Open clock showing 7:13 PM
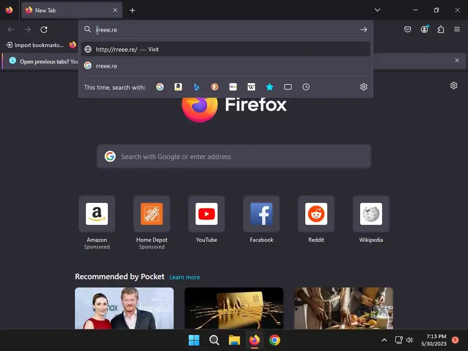Image resolution: width=468 pixels, height=351 pixels. 434,340
